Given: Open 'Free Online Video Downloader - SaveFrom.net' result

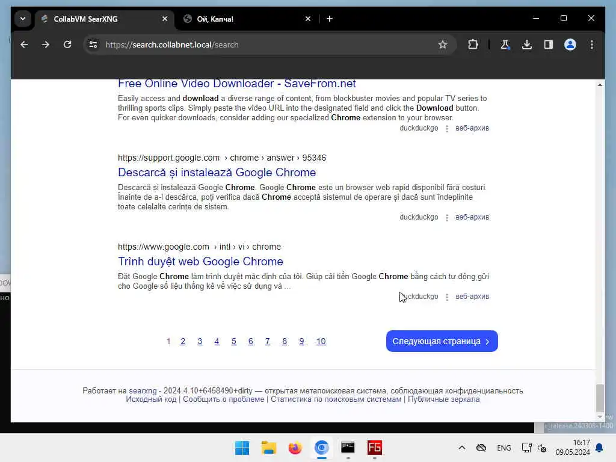Looking at the screenshot, I should coord(236,84).
